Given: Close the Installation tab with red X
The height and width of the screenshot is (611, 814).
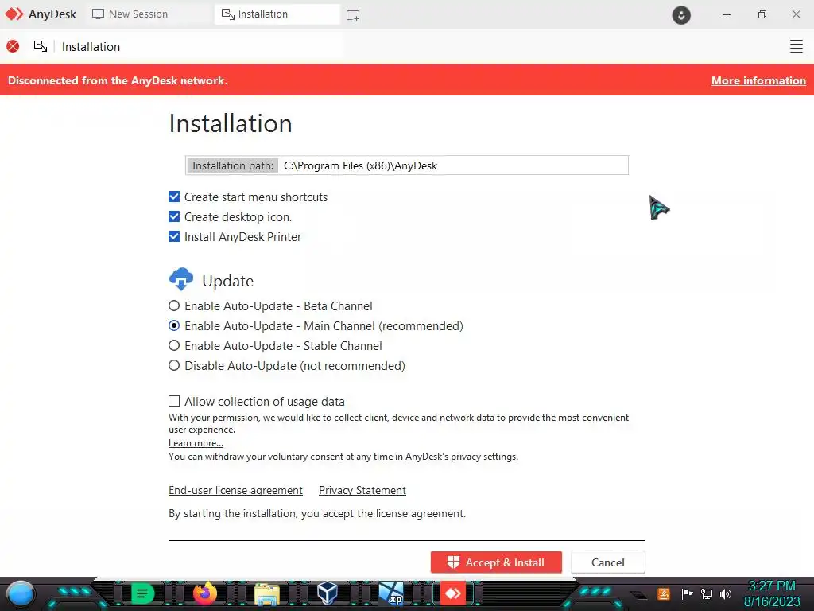Looking at the screenshot, I should [x=13, y=46].
